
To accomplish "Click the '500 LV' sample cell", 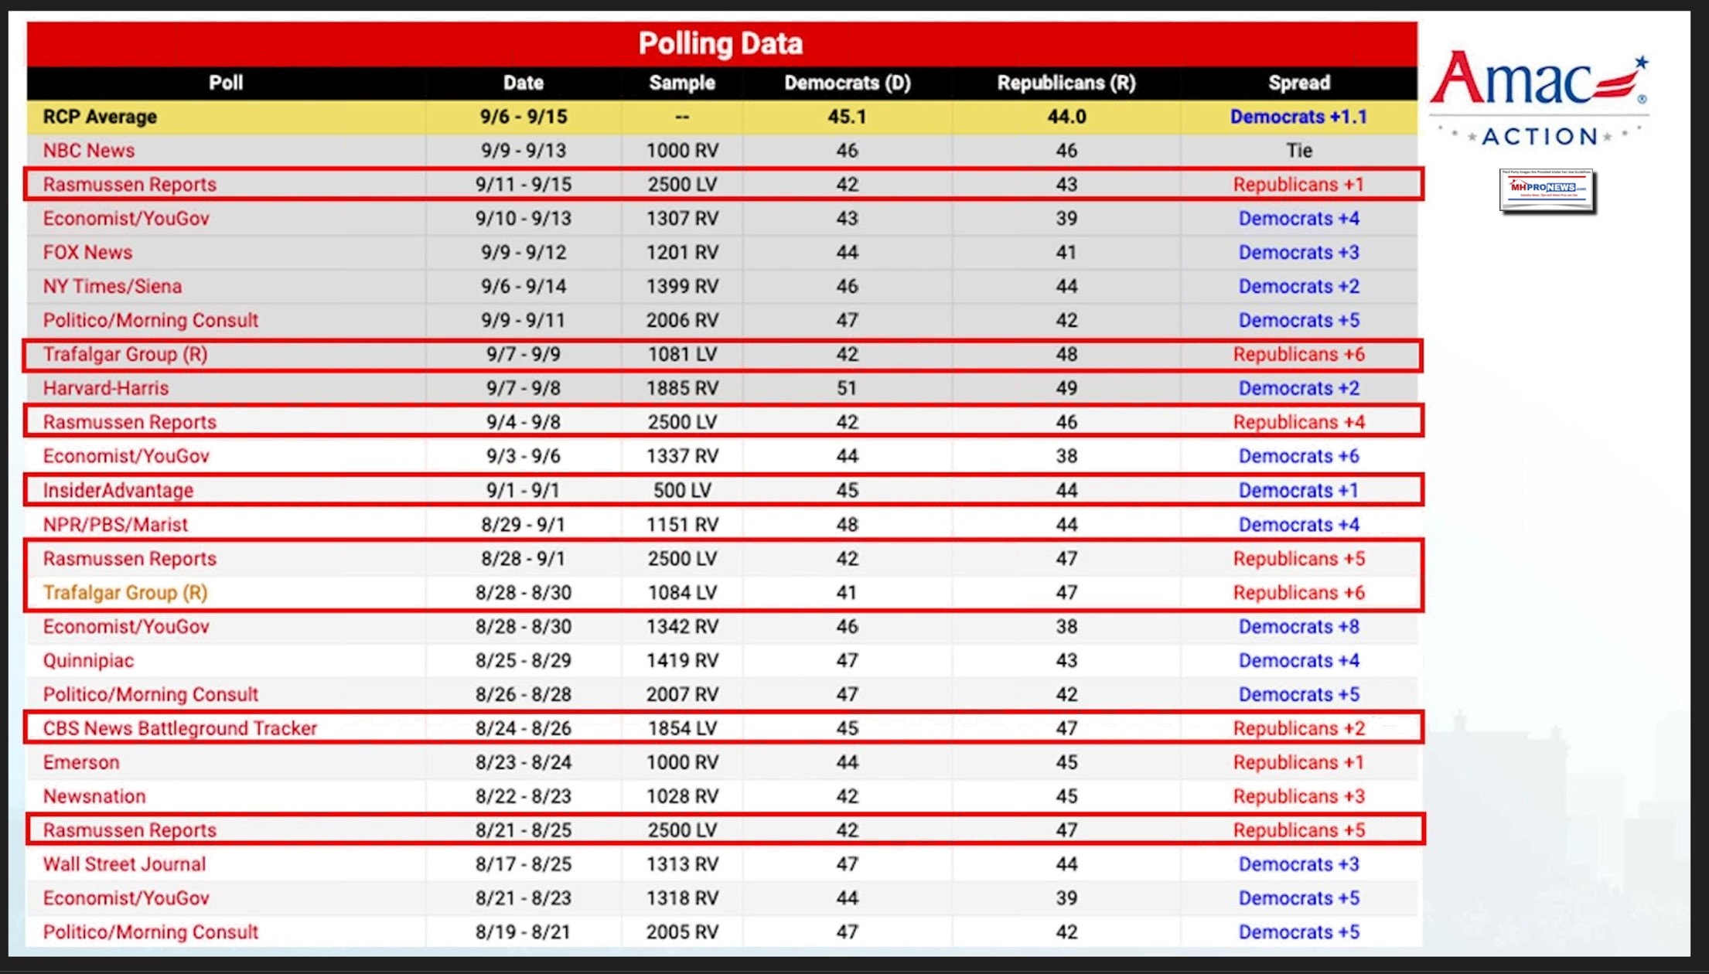I will [682, 490].
